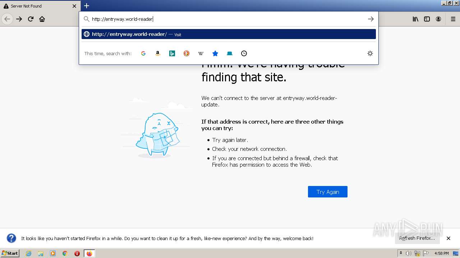Restore down the browser window
460x258 pixels.
(450, 3)
